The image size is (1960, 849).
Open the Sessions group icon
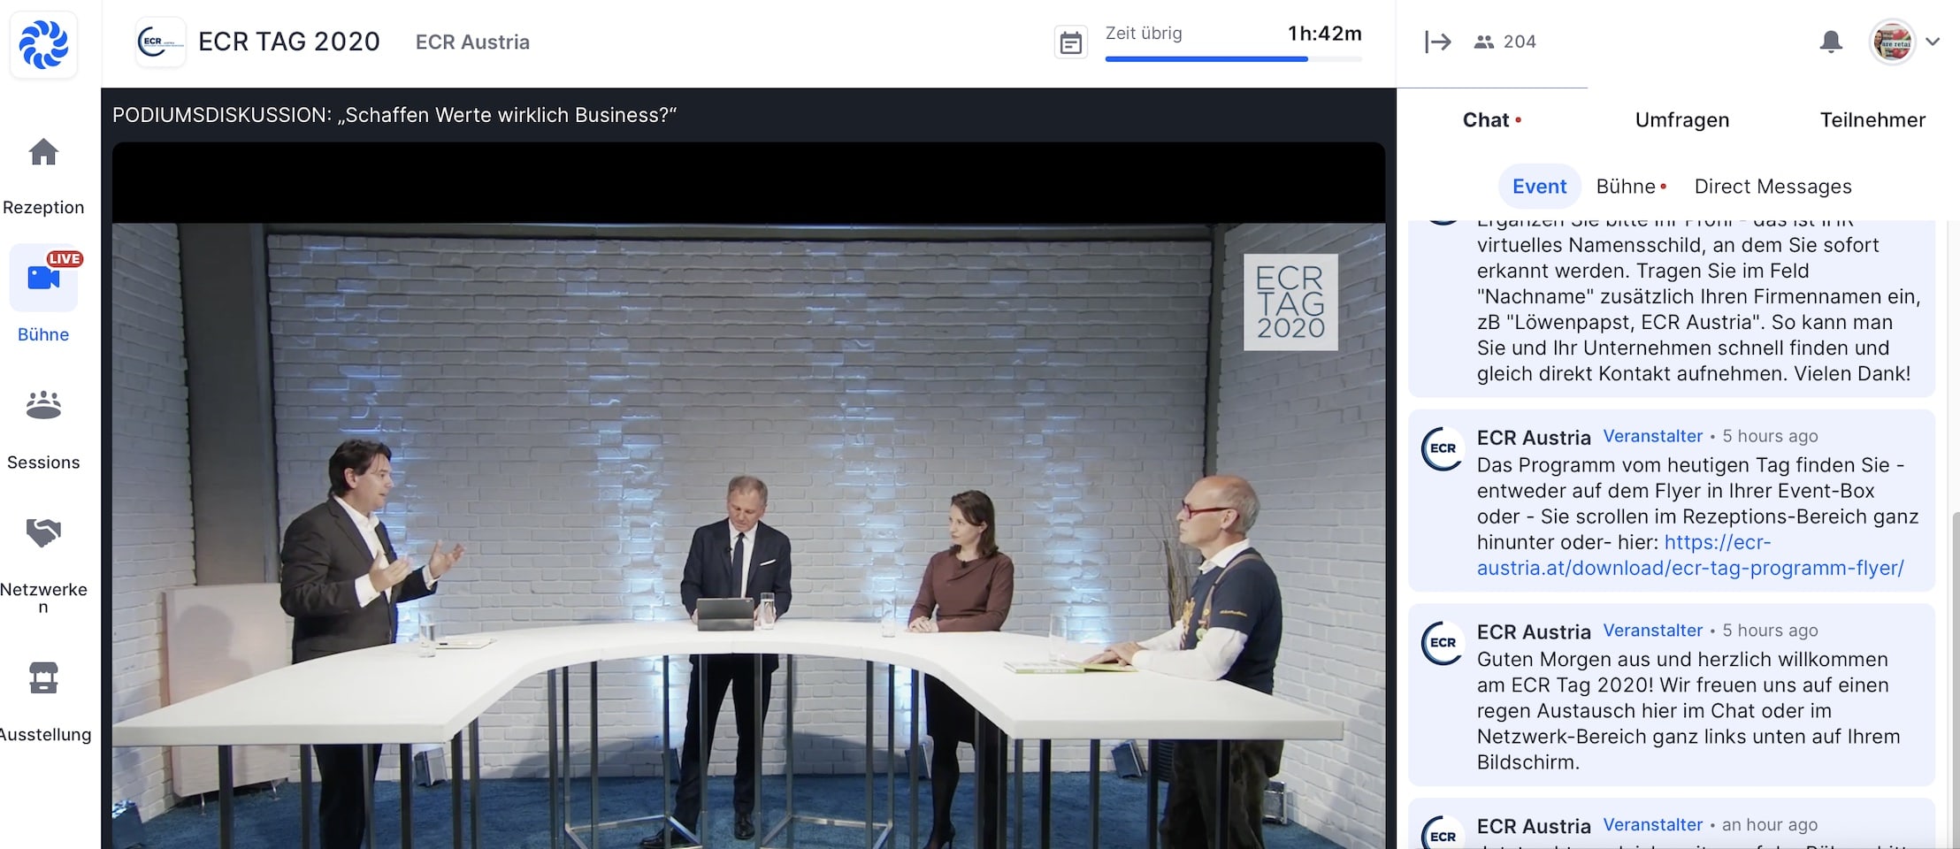(43, 405)
